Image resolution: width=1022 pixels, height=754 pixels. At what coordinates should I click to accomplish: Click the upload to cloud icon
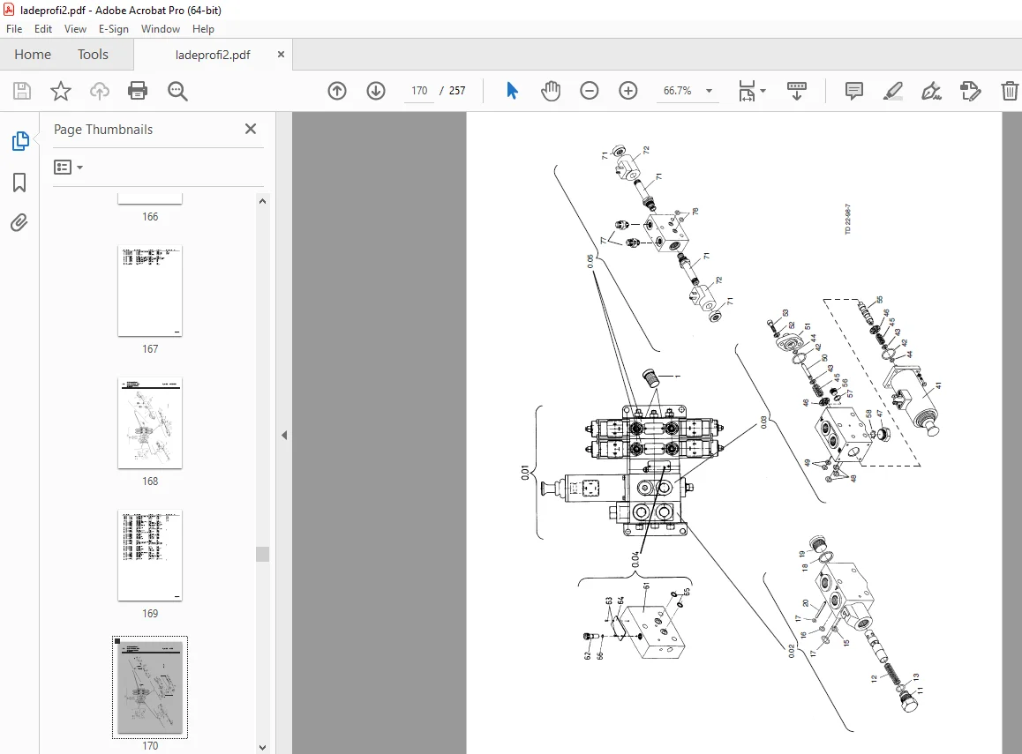99,91
